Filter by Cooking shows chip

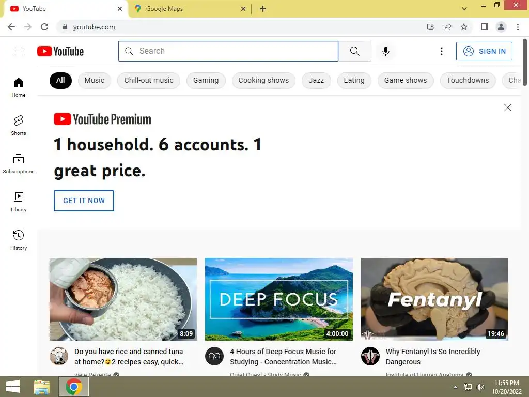click(263, 80)
